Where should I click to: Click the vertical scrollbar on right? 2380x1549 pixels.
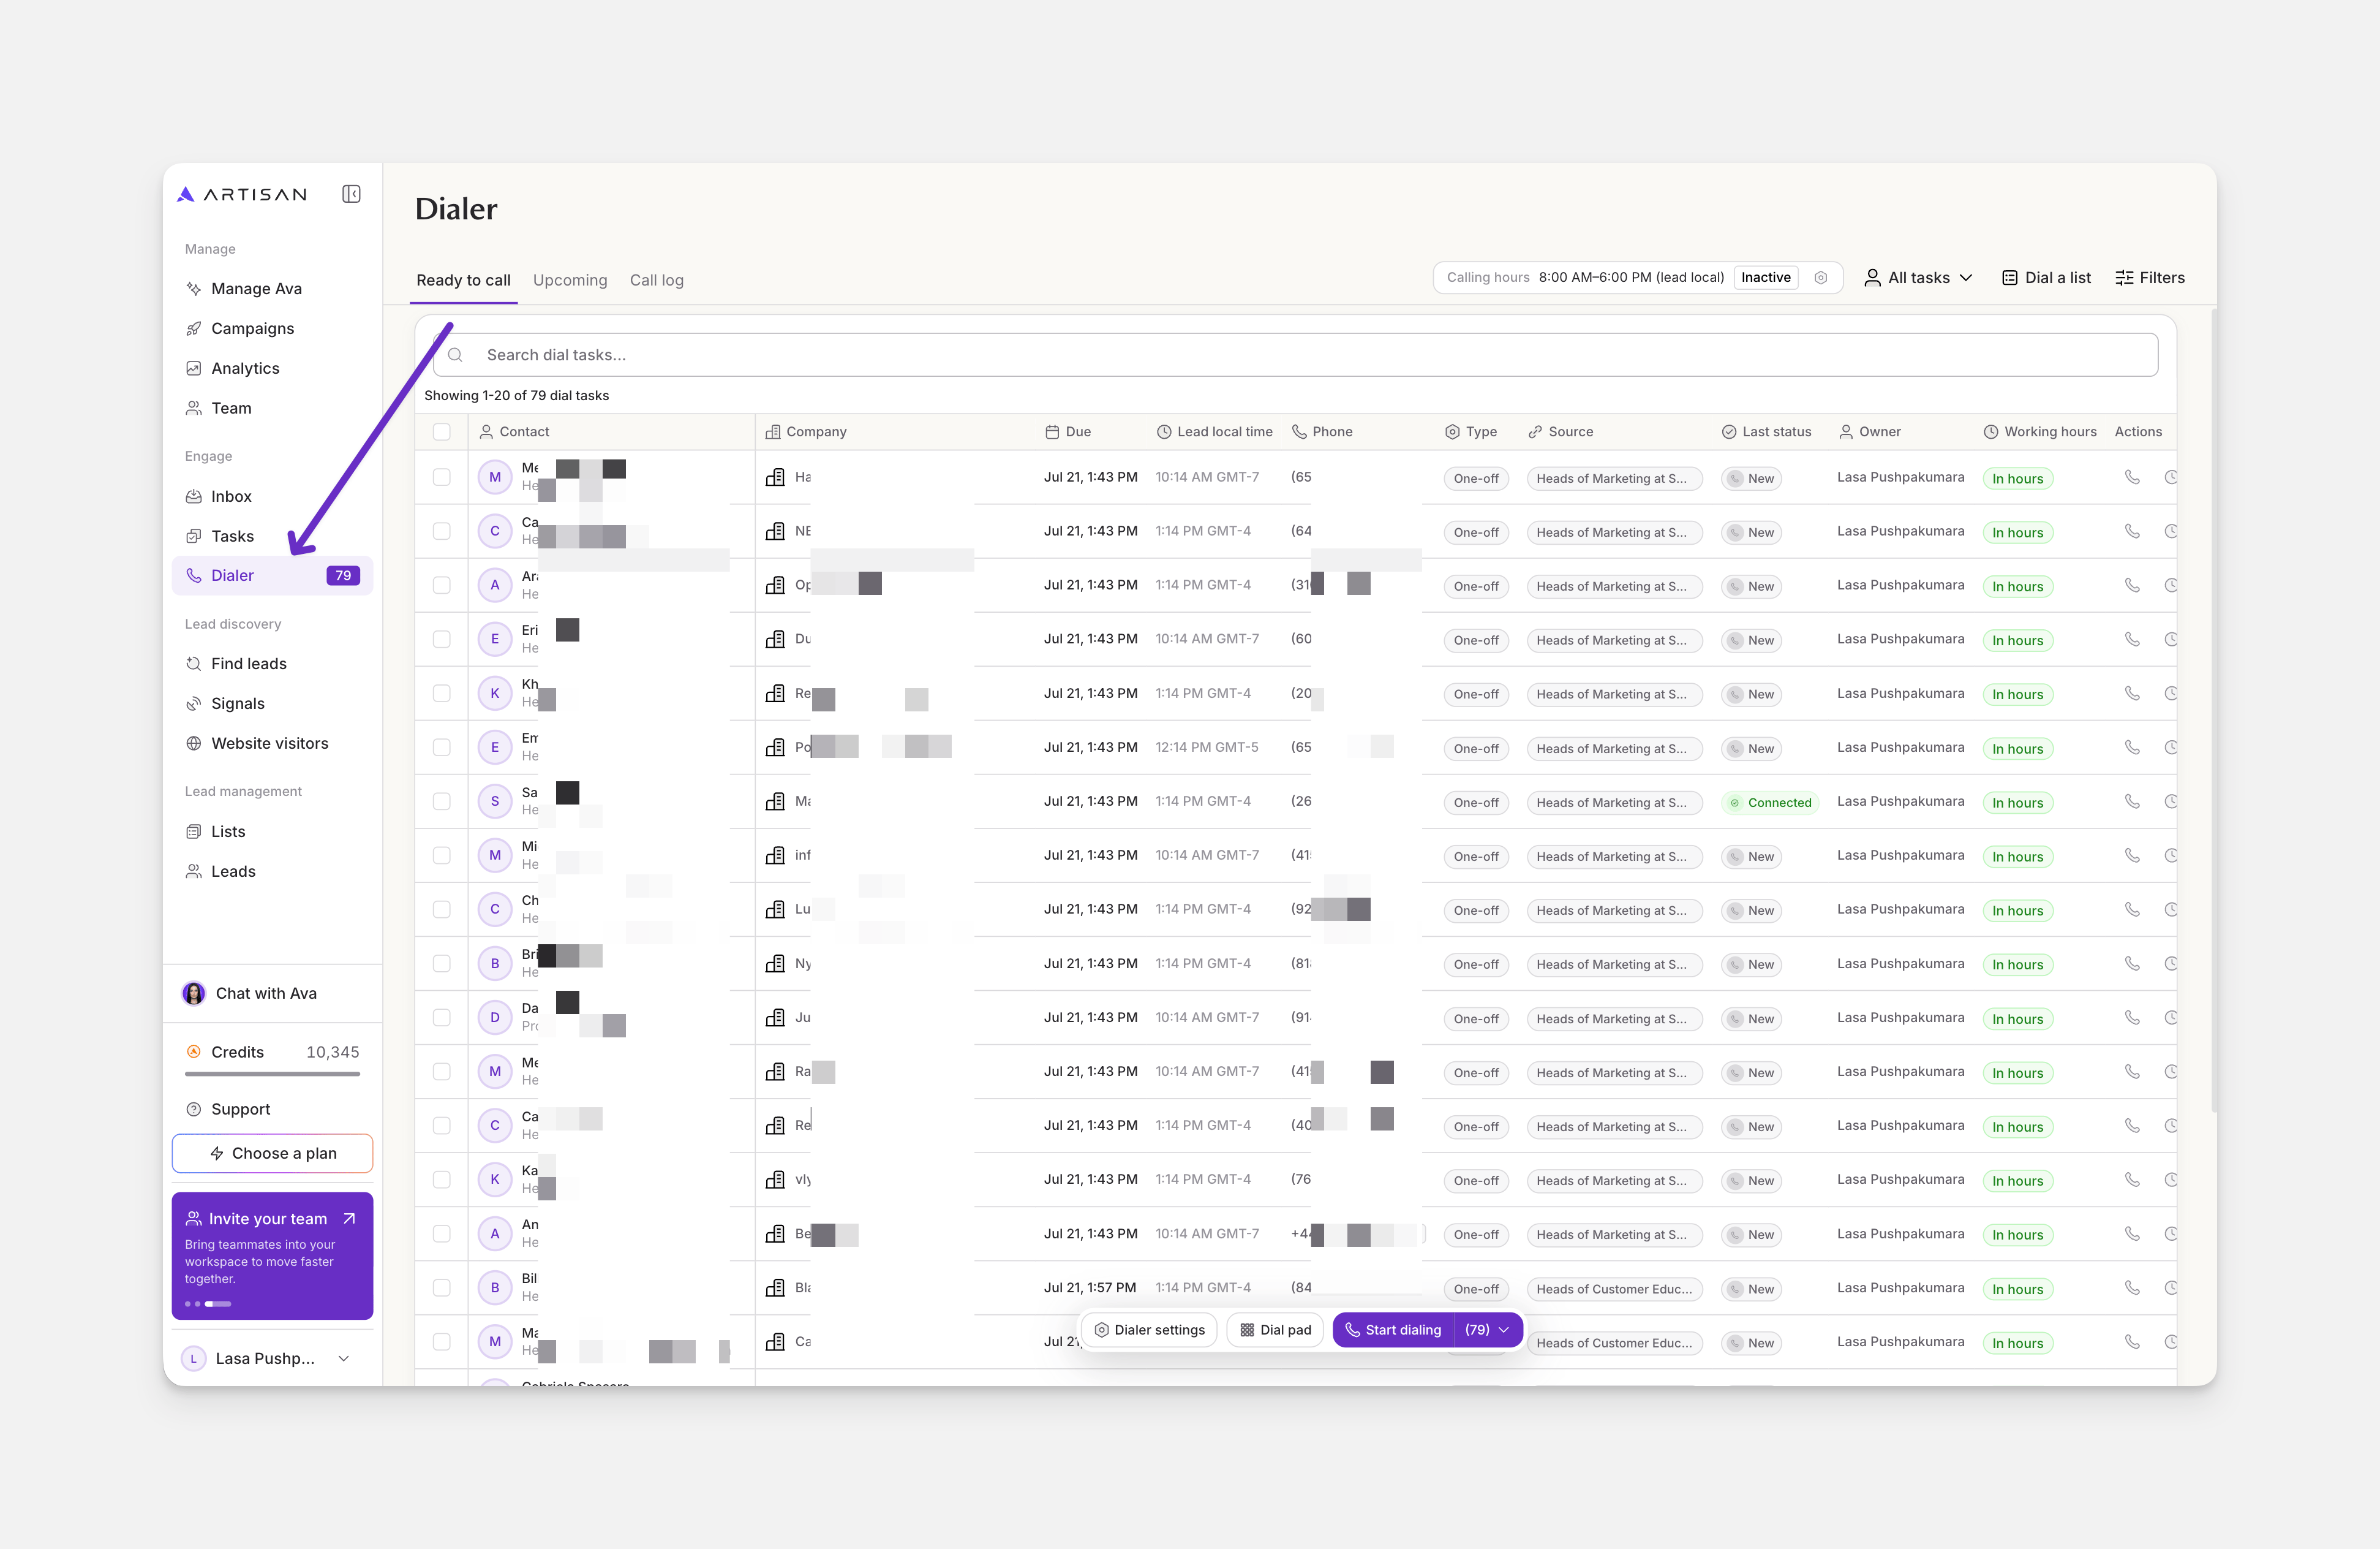[2214, 710]
